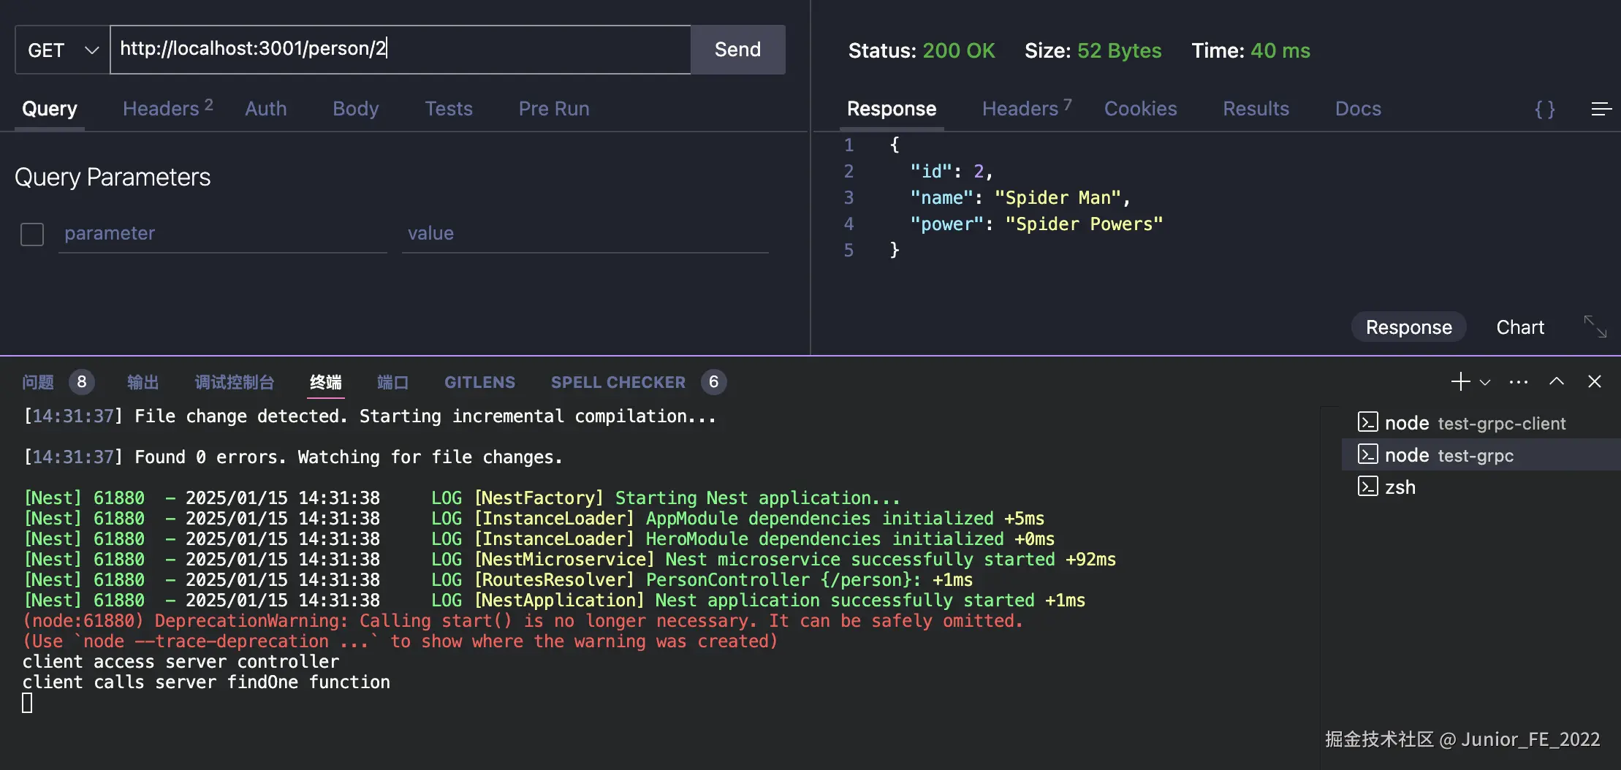Select the zsh terminal entry
The image size is (1621, 770).
[x=1400, y=487]
